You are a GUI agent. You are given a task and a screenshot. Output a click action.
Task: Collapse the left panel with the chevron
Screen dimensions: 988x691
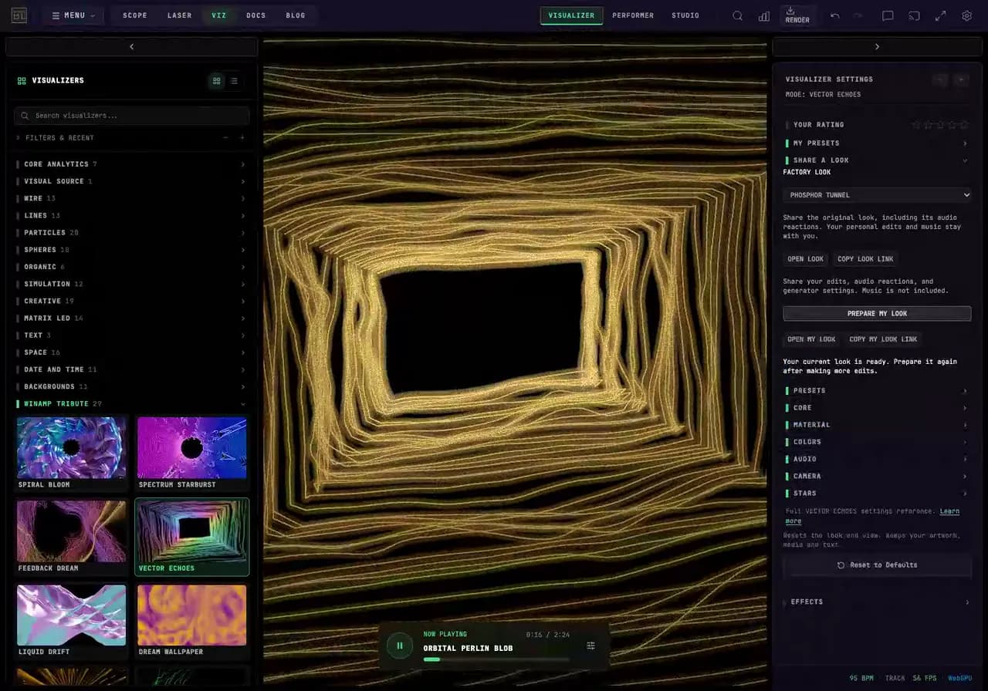click(131, 47)
